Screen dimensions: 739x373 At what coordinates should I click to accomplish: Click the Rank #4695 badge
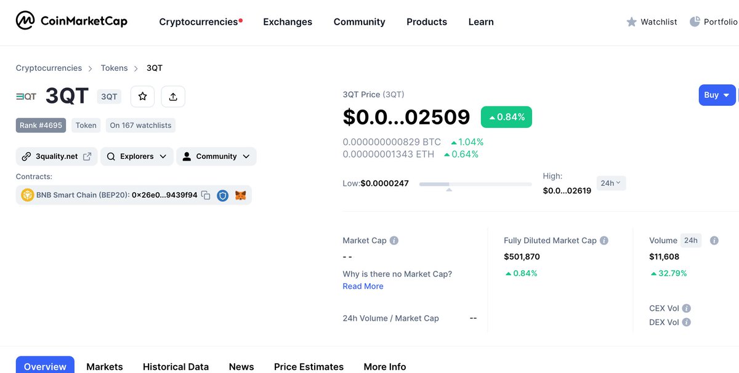(x=41, y=125)
